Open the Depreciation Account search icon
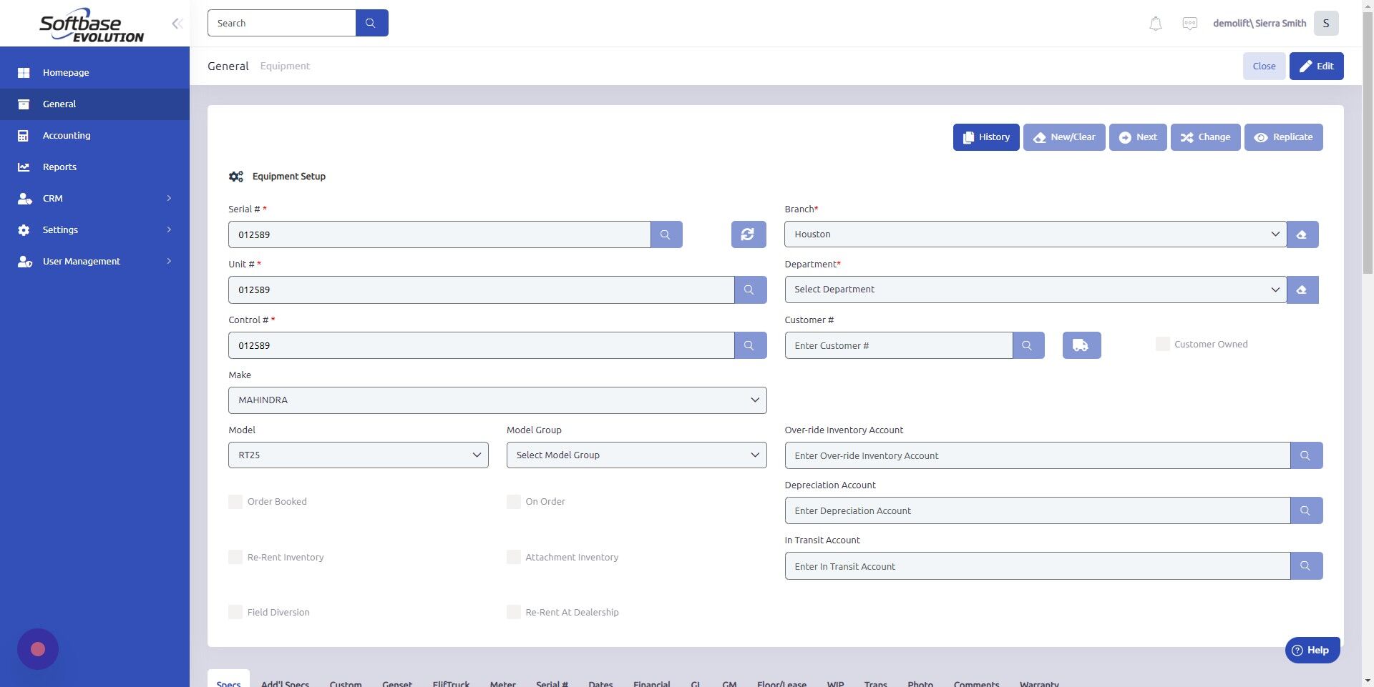 pos(1305,510)
